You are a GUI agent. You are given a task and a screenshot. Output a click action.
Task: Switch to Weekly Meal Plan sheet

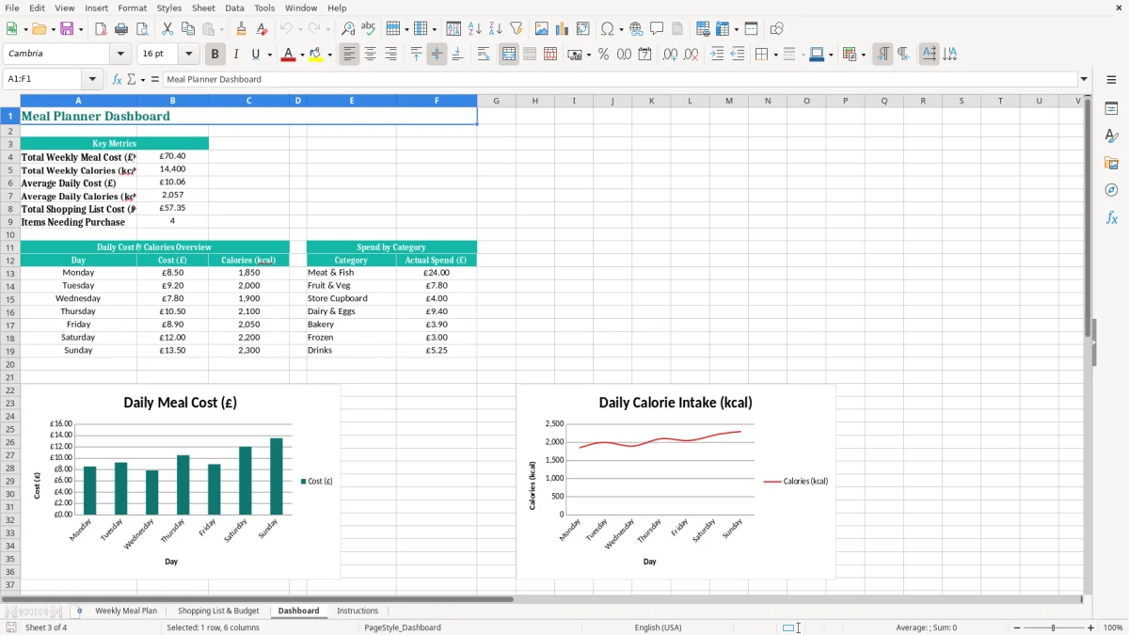[126, 611]
